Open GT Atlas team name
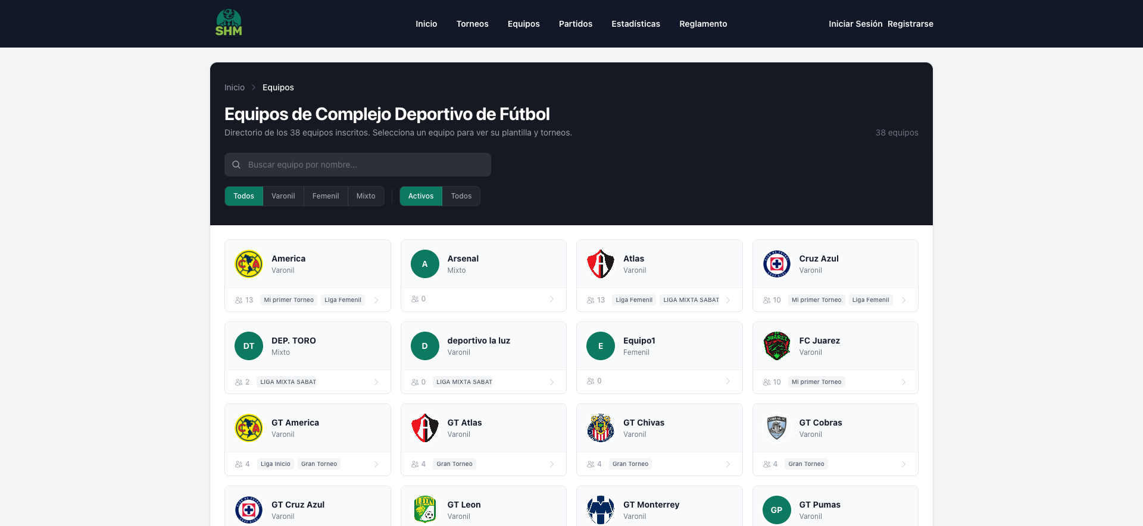1143x526 pixels. click(464, 423)
